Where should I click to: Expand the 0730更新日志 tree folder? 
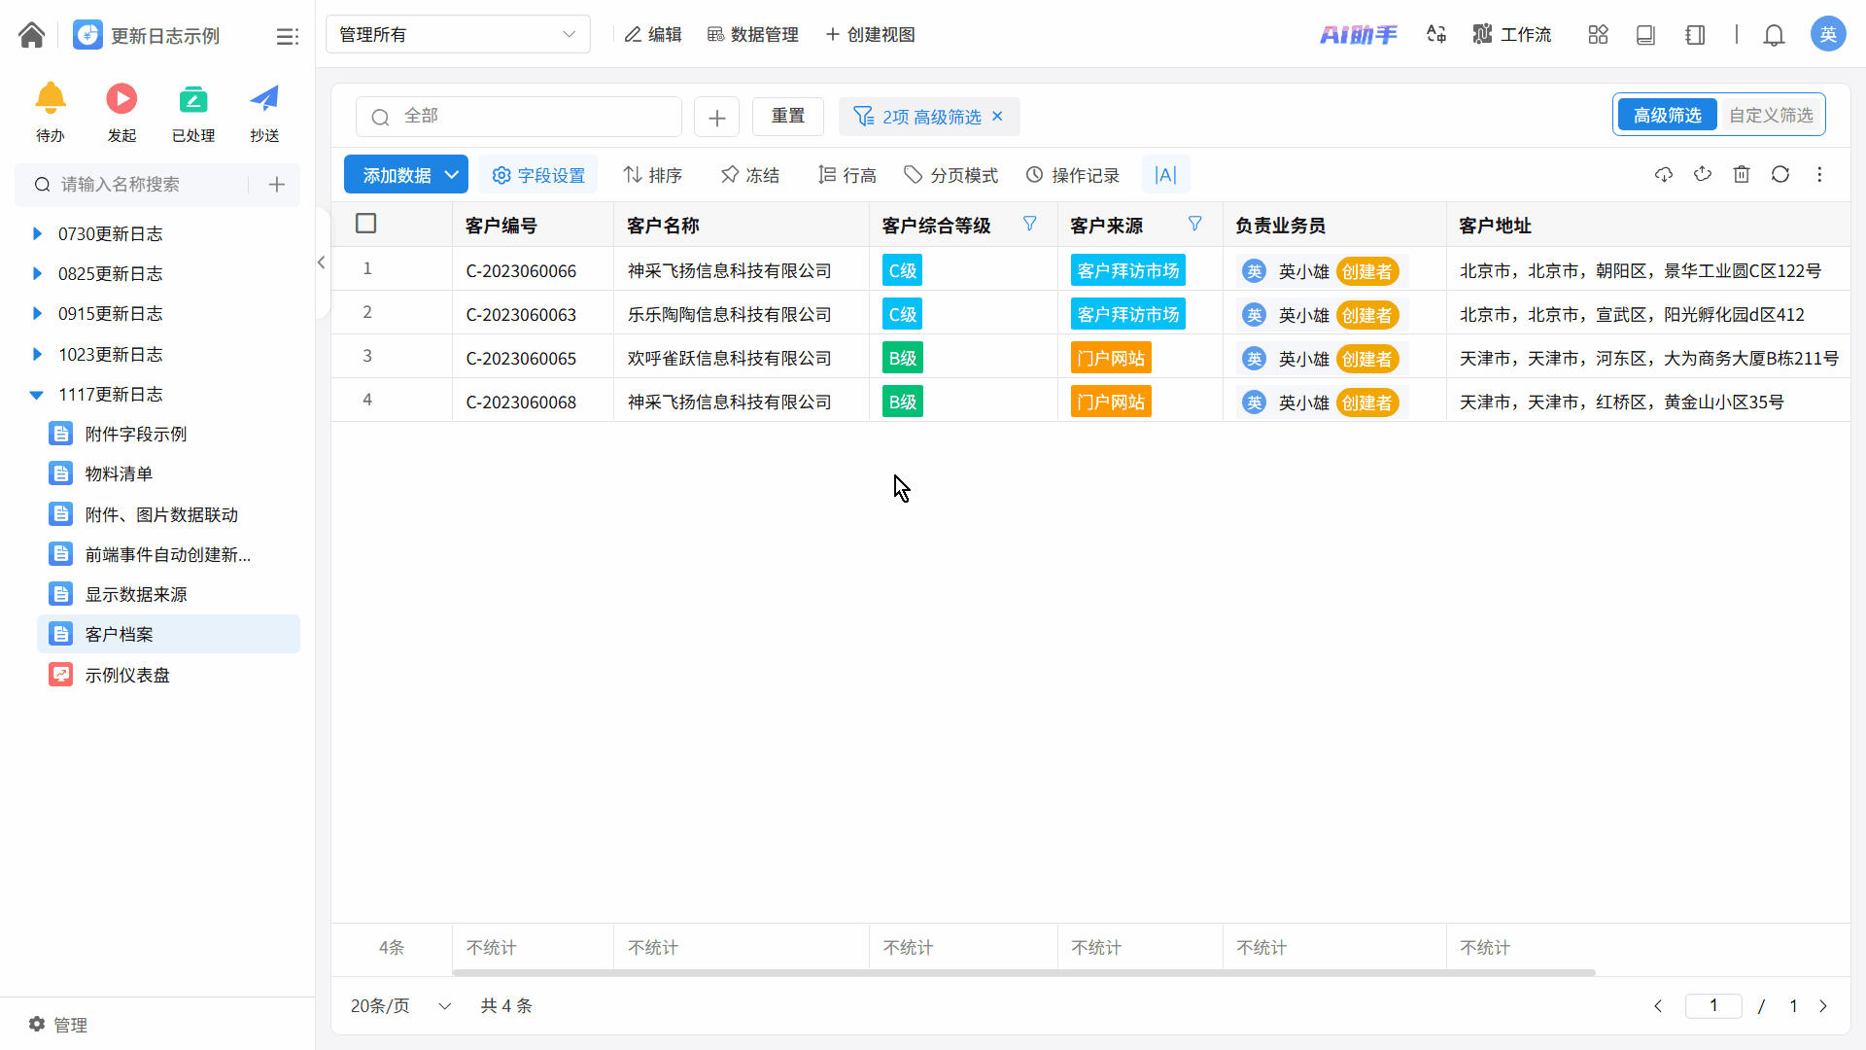[37, 233]
